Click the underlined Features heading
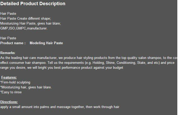This screenshot has width=182, height=115. coord(9,78)
